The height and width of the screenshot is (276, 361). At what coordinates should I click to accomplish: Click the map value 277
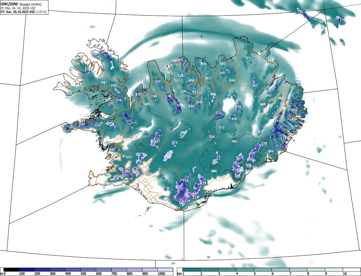219,113
